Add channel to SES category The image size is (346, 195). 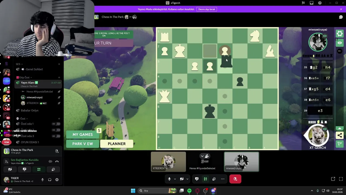[59, 64]
